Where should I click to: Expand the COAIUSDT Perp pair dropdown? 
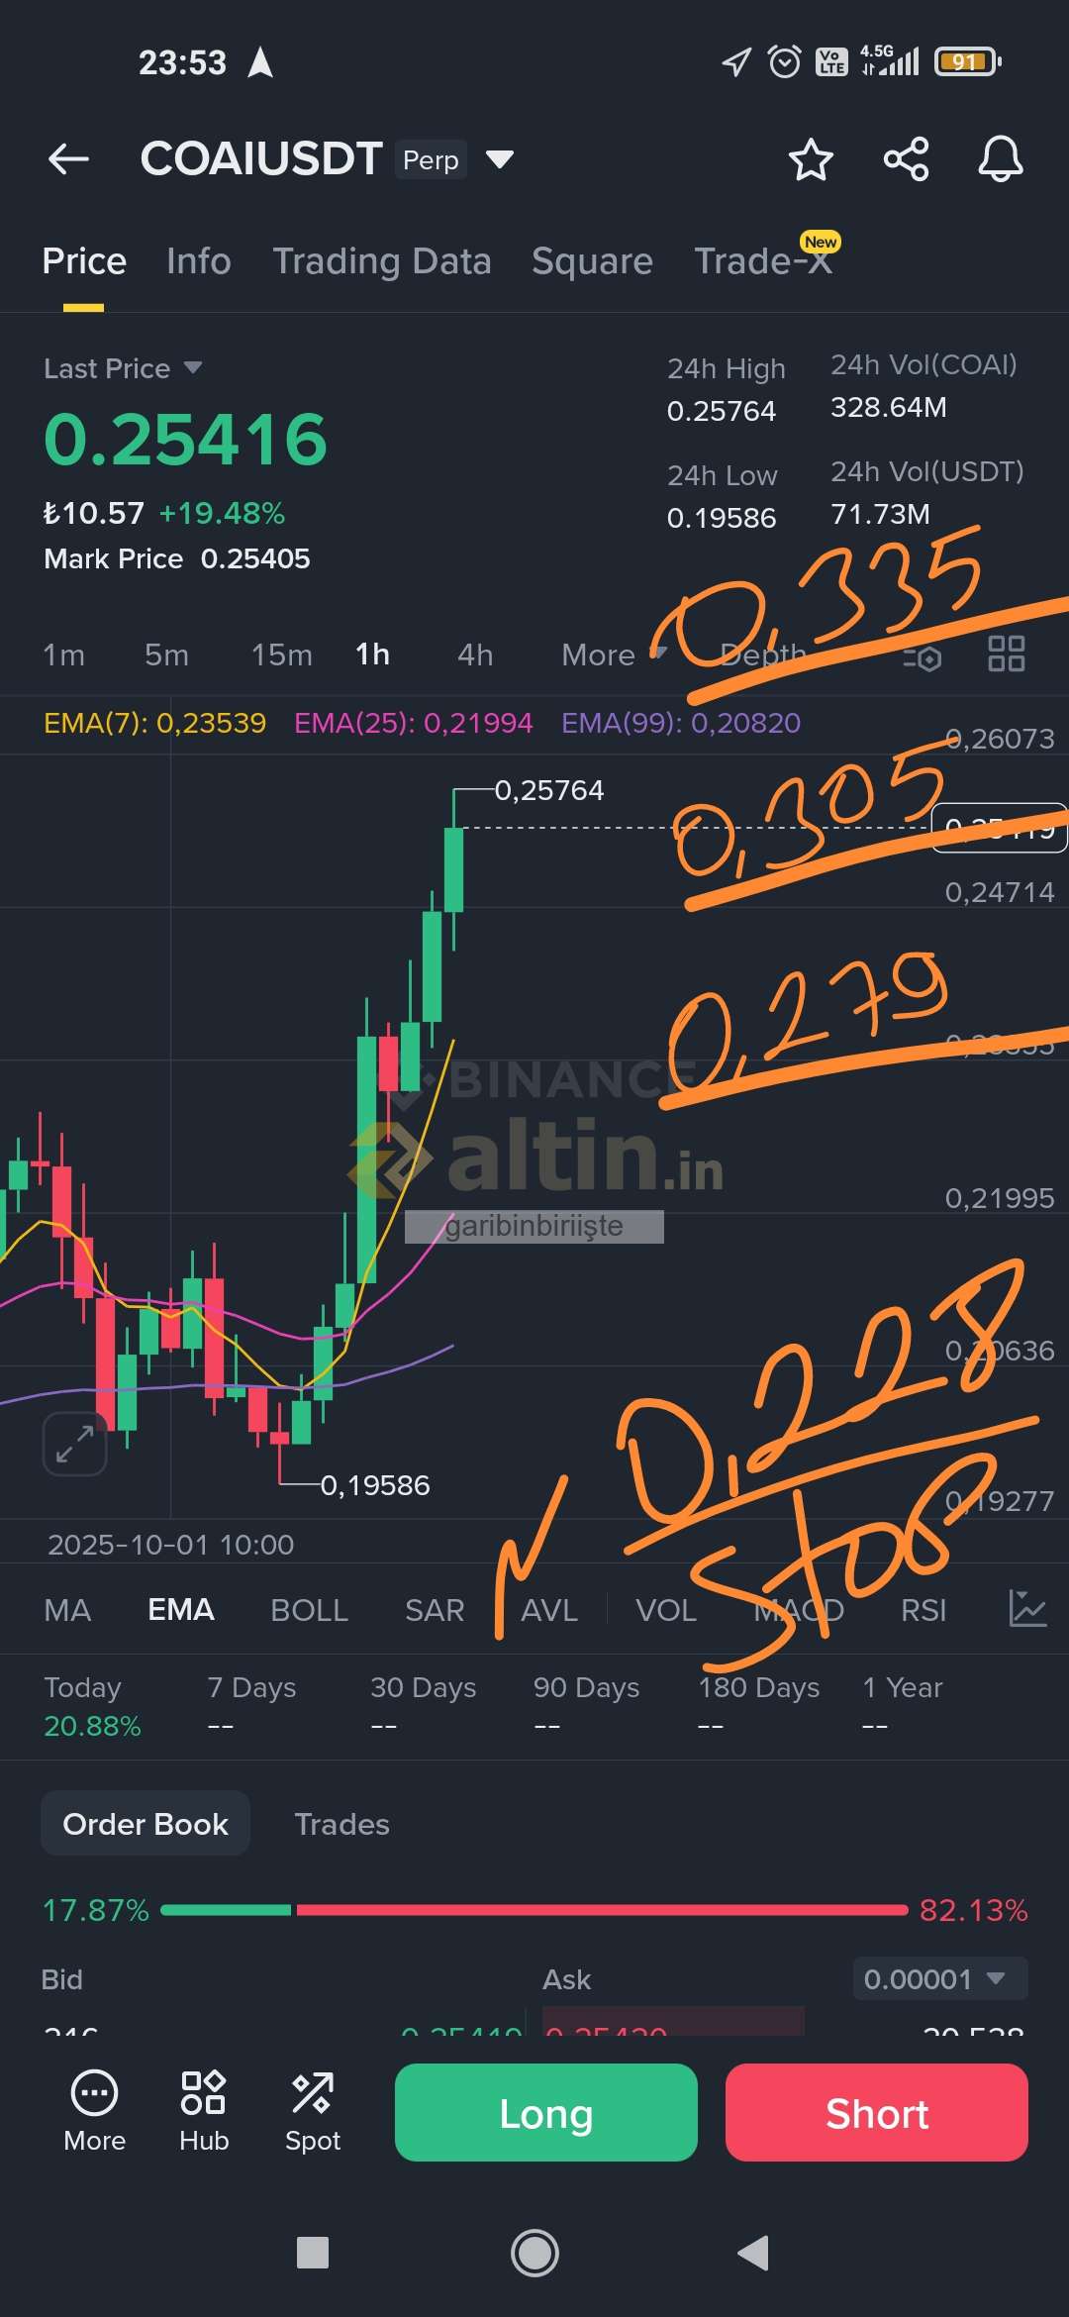click(x=500, y=159)
